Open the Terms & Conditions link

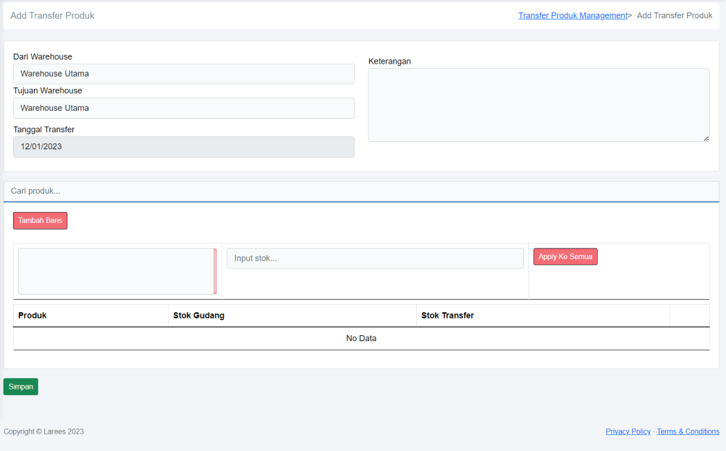click(x=688, y=431)
